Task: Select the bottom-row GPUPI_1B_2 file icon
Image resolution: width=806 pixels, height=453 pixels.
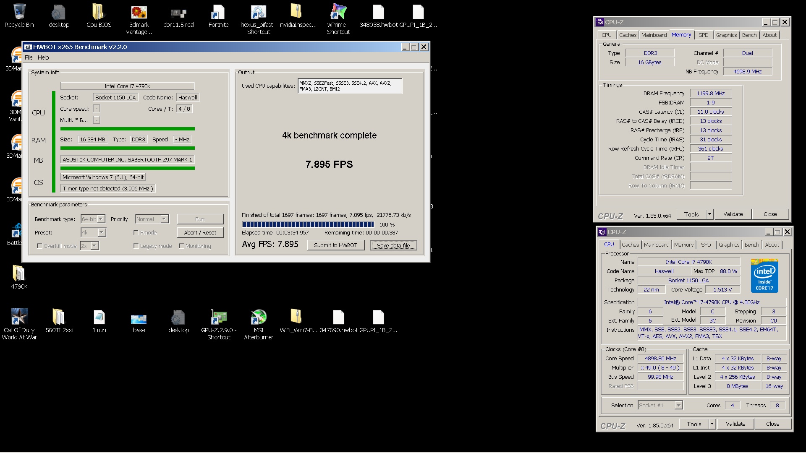Action: (x=378, y=321)
